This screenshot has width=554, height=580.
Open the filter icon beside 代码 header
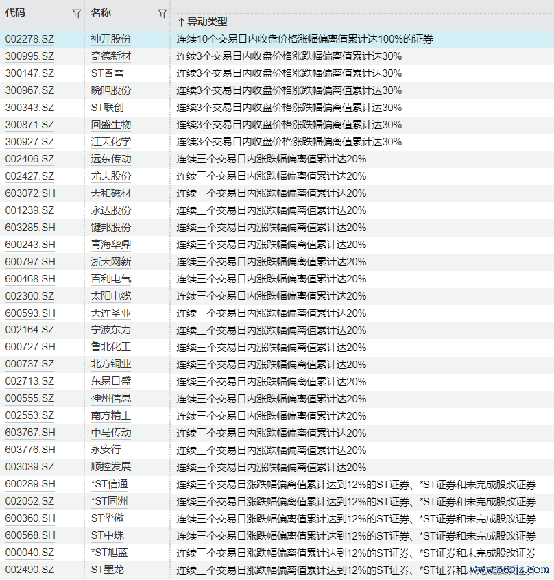click(x=77, y=14)
